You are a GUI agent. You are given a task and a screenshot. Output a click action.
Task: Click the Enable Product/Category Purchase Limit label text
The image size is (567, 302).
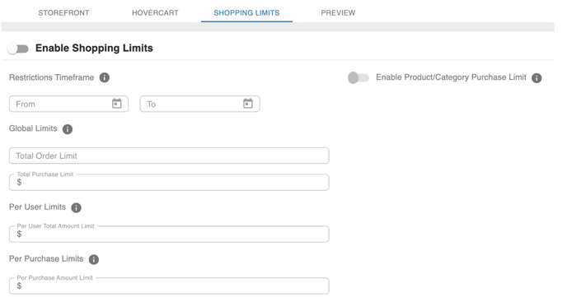click(x=451, y=77)
